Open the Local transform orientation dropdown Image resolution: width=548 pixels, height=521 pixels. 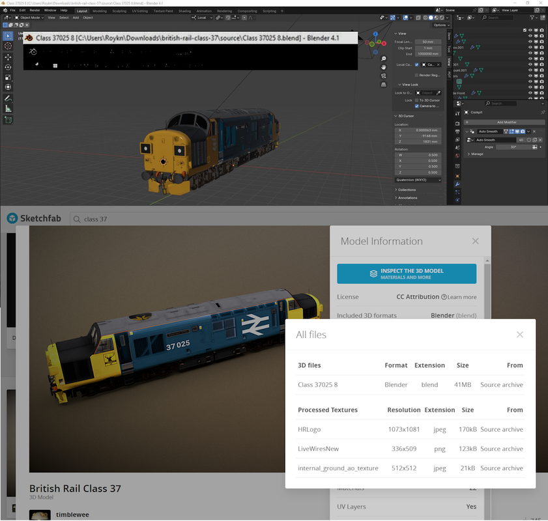[202, 18]
